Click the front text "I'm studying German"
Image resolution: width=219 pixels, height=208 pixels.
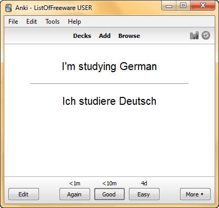point(109,67)
